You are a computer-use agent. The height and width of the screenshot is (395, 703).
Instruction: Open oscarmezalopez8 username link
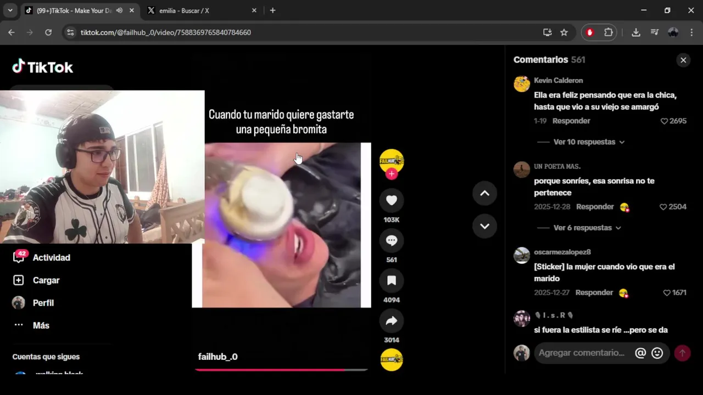(562, 252)
